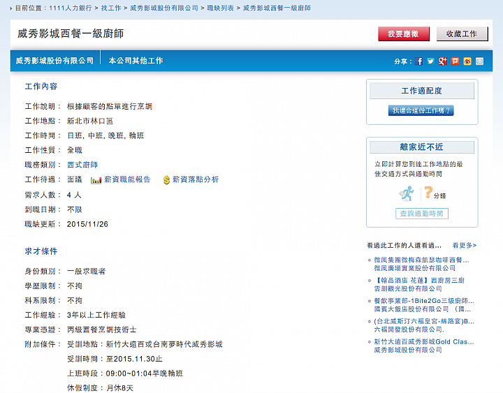Click the 我要應徵 apply button
The image size is (503, 393).
[404, 34]
